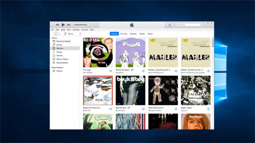Screen dimensions: 255x143
Task: Go back with the back arrow
Action: pyautogui.click(x=56, y=33)
